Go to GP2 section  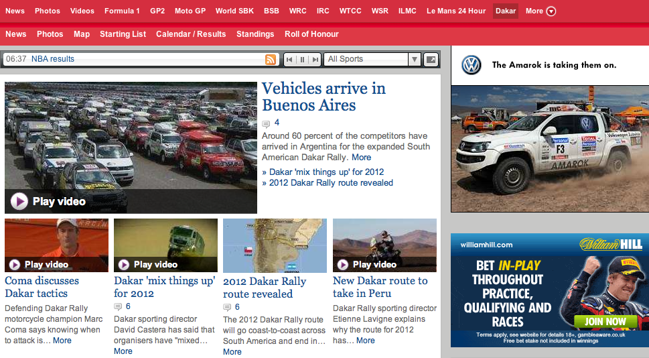click(x=157, y=11)
